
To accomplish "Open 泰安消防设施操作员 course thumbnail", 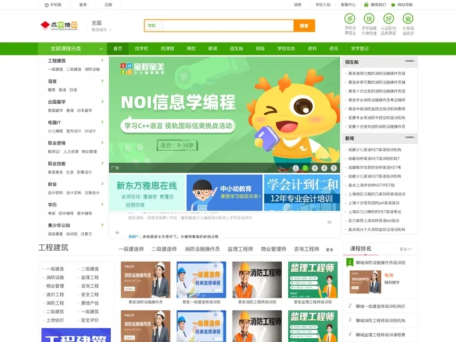I will [x=146, y=279].
